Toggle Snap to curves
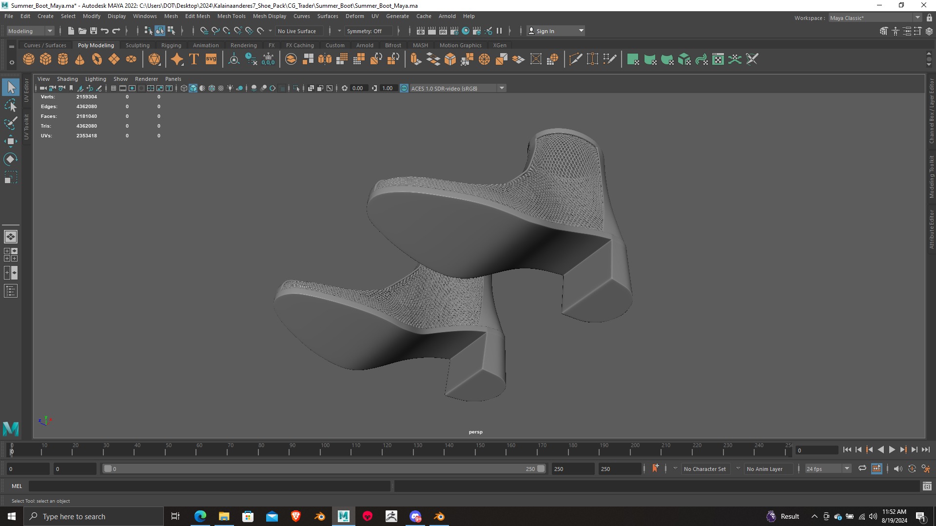The height and width of the screenshot is (526, 936). pos(215,31)
